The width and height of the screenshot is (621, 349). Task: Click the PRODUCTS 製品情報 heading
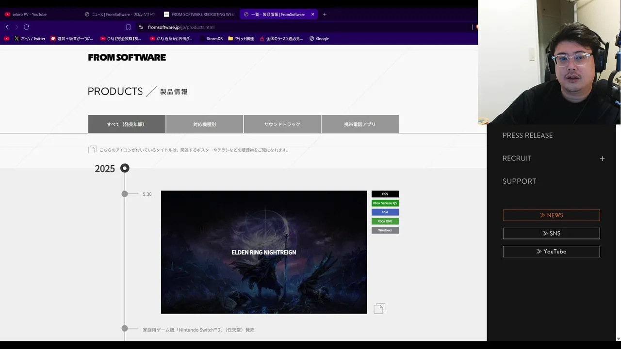tap(138, 91)
